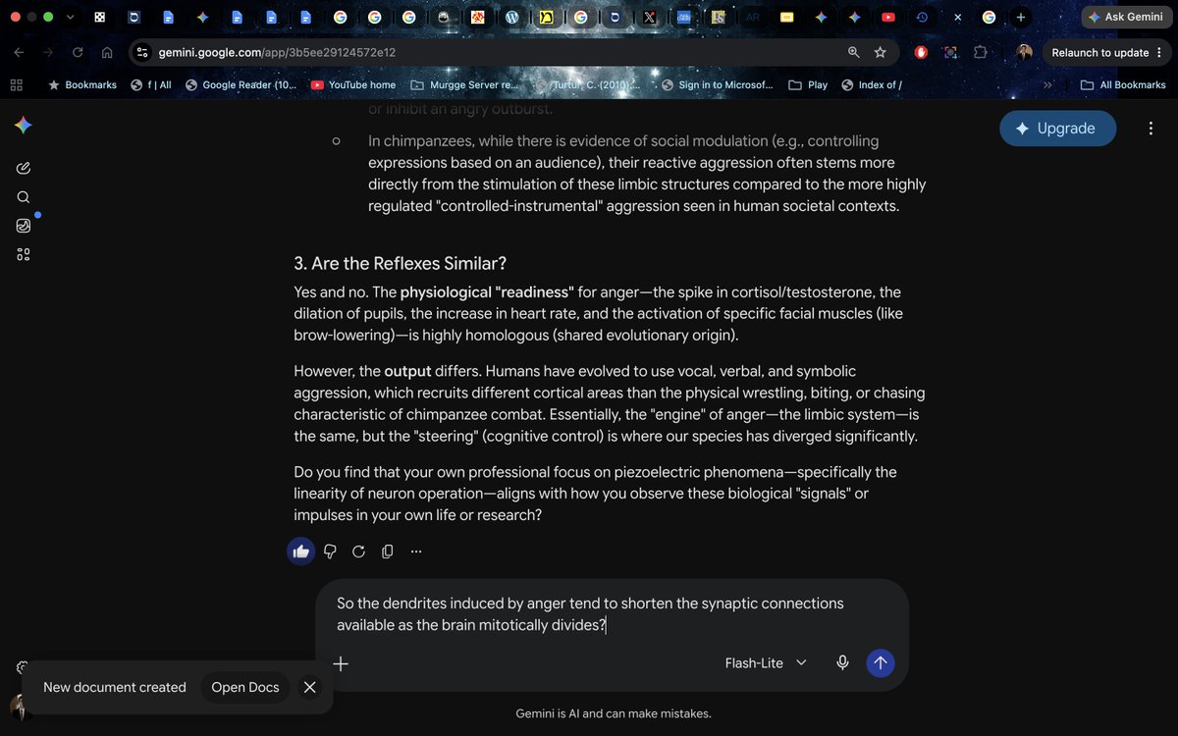Viewport: 1178px width, 736px height.
Task: Click the red extension icon in toolbar
Action: click(x=921, y=53)
